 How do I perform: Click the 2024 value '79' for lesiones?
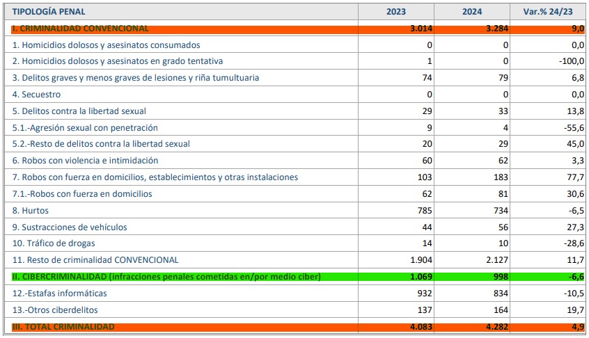pyautogui.click(x=503, y=78)
